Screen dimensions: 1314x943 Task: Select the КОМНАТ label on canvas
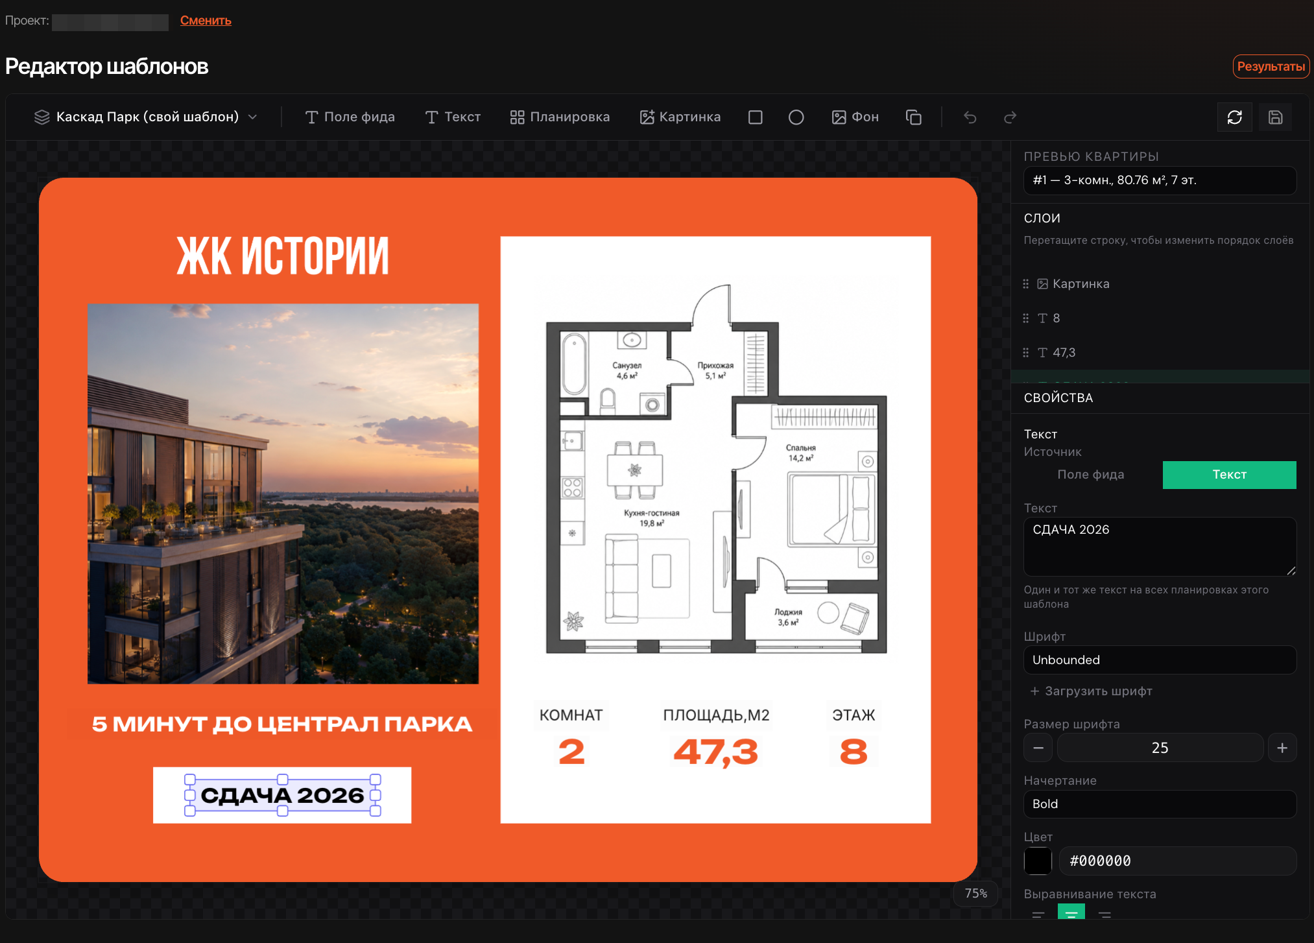[571, 715]
